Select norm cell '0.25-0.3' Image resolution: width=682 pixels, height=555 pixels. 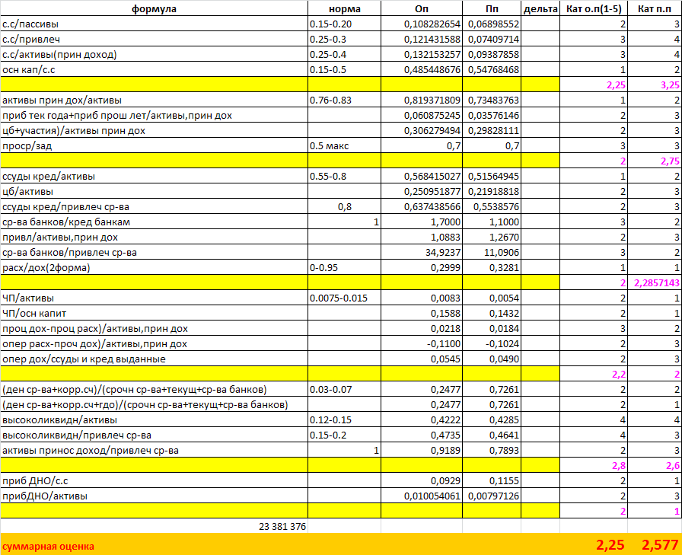[x=345, y=39]
